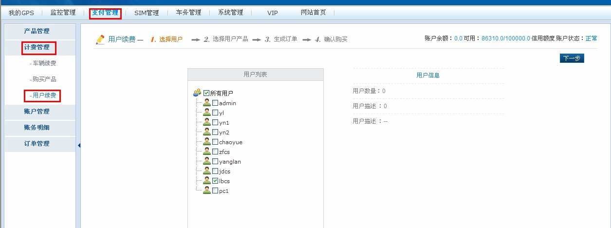Expand the 账户管理 sidebar section
611x228 pixels.
pyautogui.click(x=37, y=112)
